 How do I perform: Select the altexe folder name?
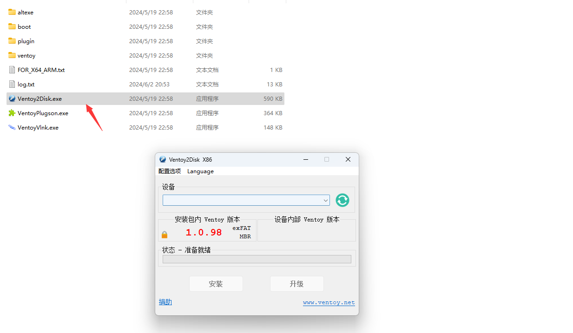[26, 12]
